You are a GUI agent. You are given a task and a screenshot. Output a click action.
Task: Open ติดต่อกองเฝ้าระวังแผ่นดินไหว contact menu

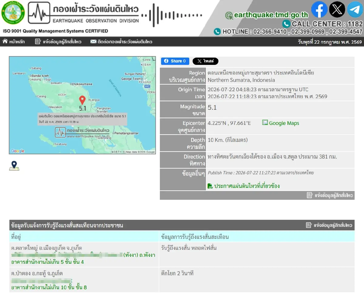(x=121, y=42)
